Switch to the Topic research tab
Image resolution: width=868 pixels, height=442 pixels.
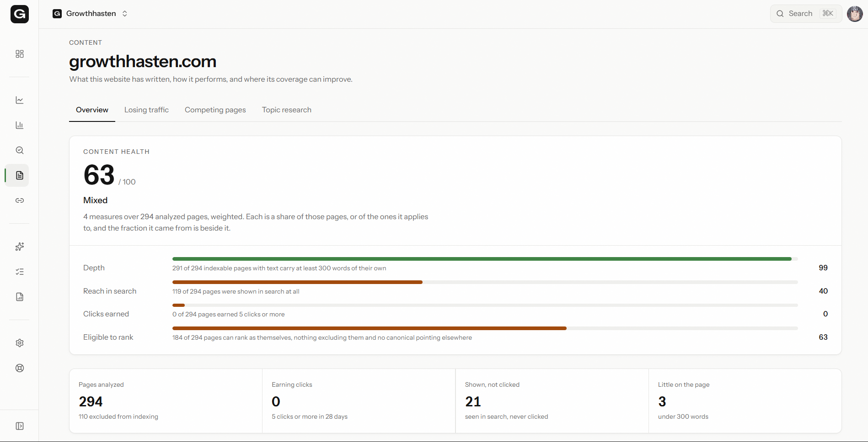pos(287,110)
